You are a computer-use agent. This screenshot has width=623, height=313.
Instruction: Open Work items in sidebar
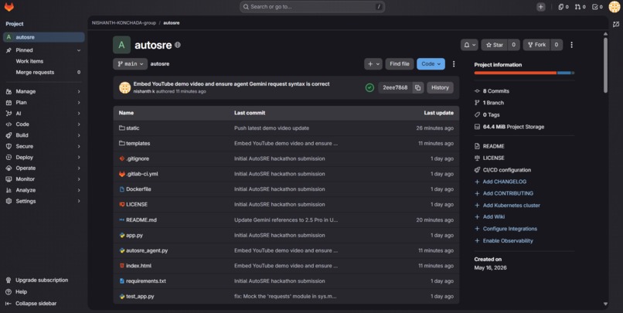tap(44, 61)
